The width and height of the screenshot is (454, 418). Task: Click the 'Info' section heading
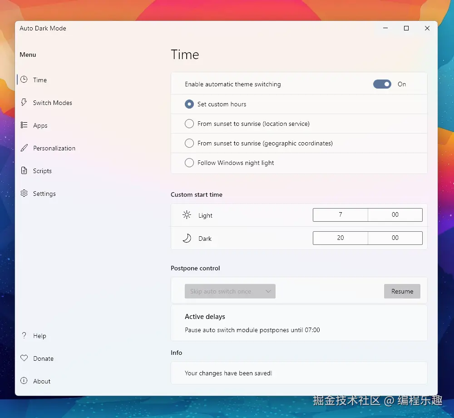(x=176, y=353)
